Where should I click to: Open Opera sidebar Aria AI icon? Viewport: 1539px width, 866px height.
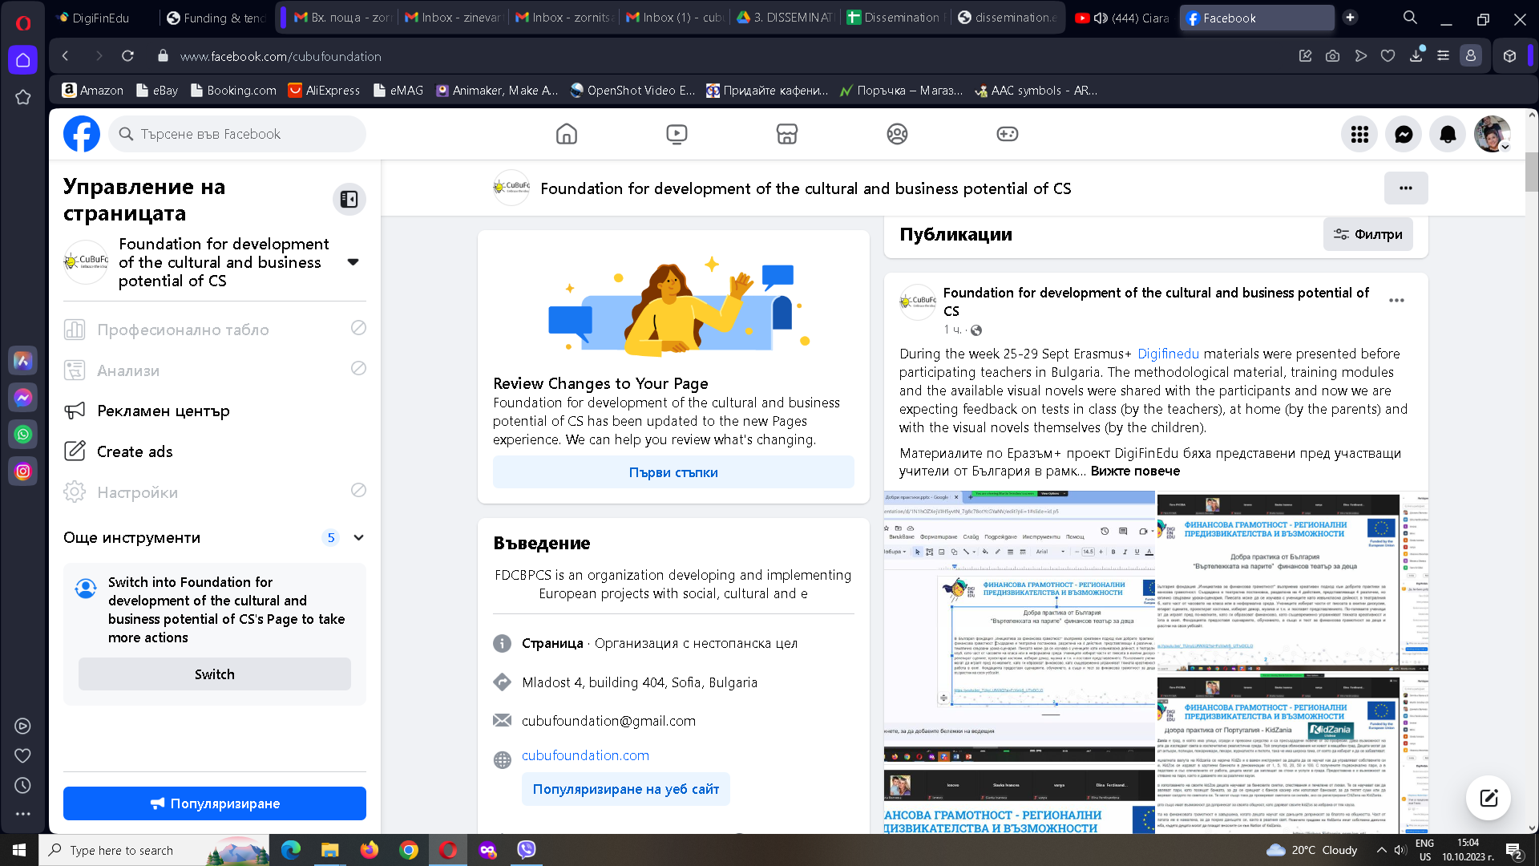tap(22, 360)
